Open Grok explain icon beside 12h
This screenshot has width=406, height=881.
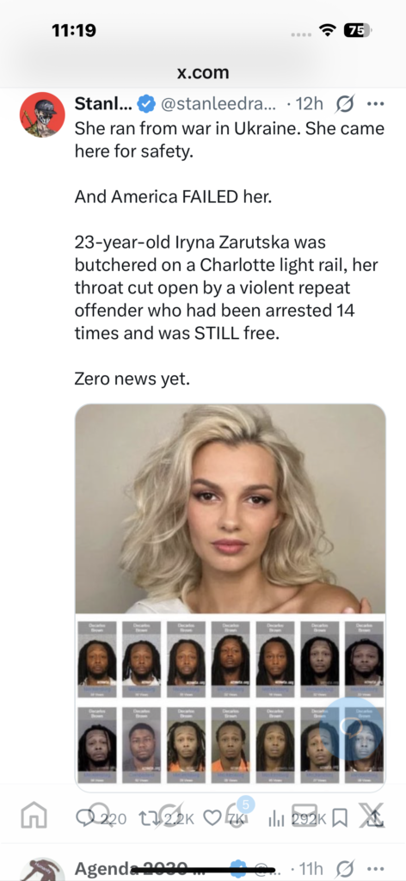[344, 103]
